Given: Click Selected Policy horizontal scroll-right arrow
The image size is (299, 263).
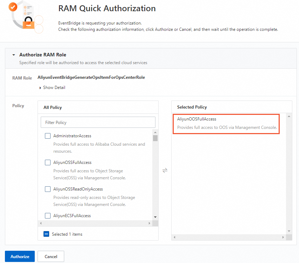Looking at the screenshot, I should pos(283,237).
